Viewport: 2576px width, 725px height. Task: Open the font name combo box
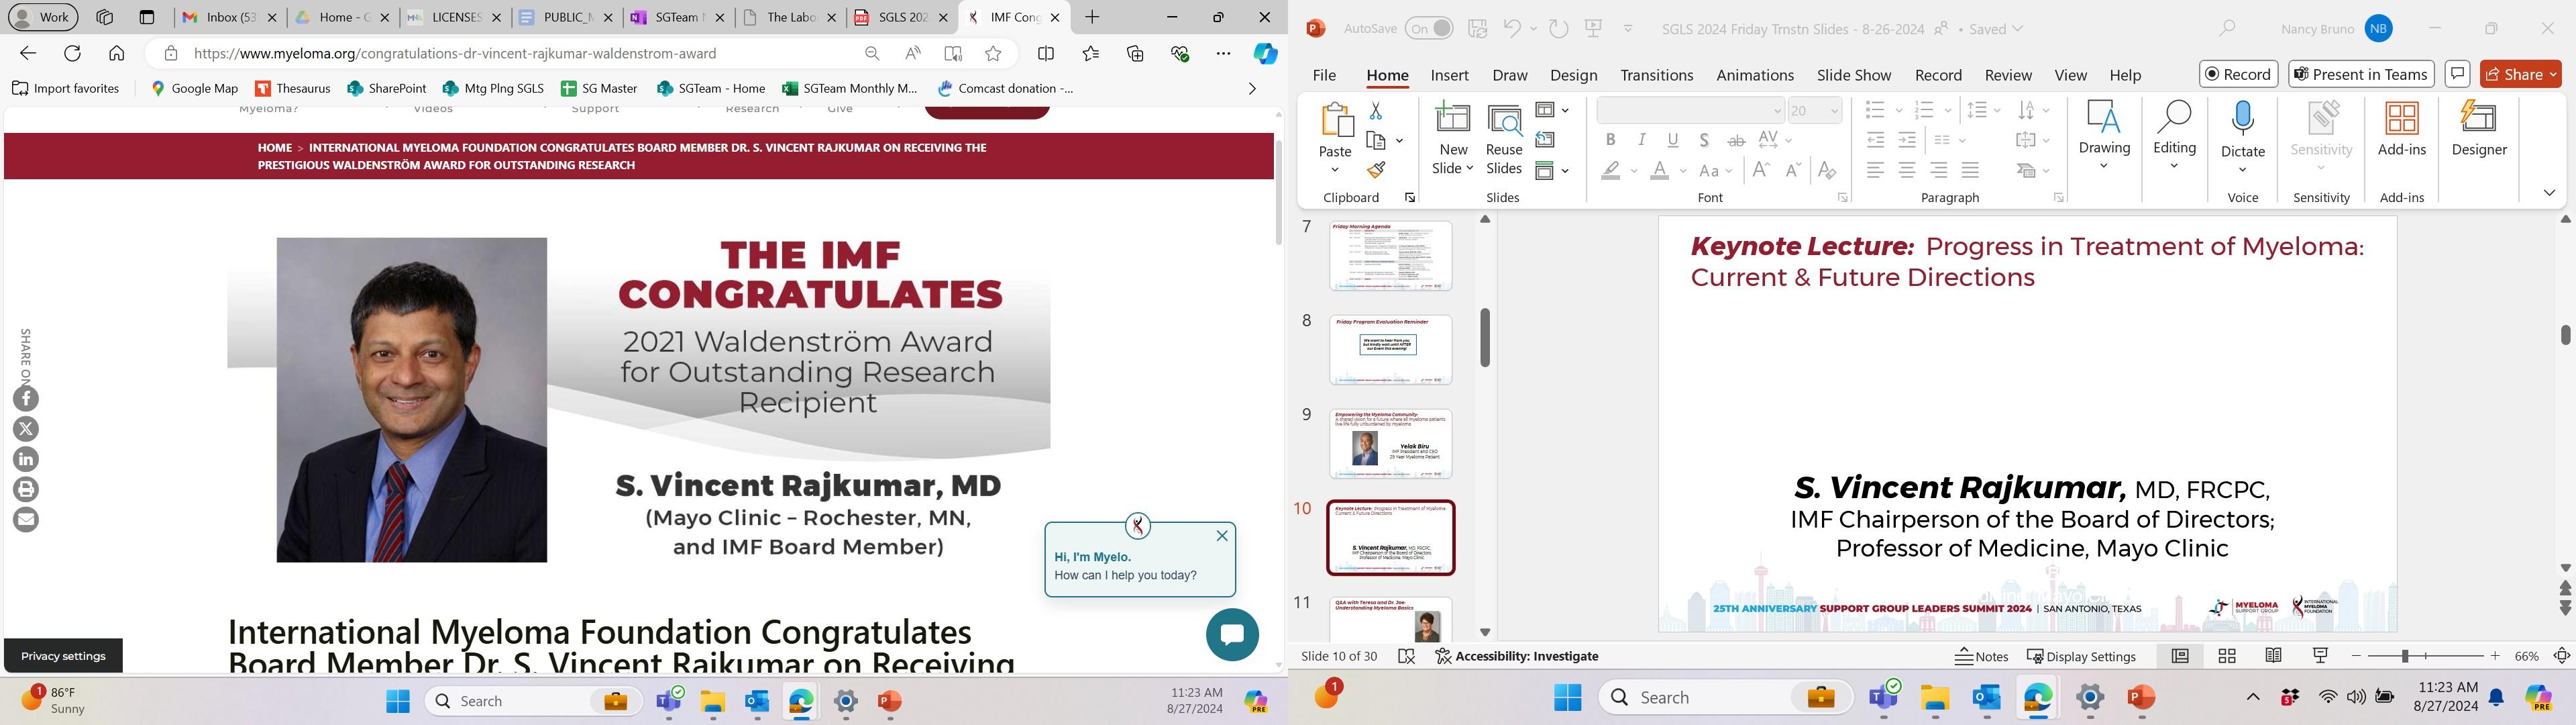pyautogui.click(x=1690, y=110)
